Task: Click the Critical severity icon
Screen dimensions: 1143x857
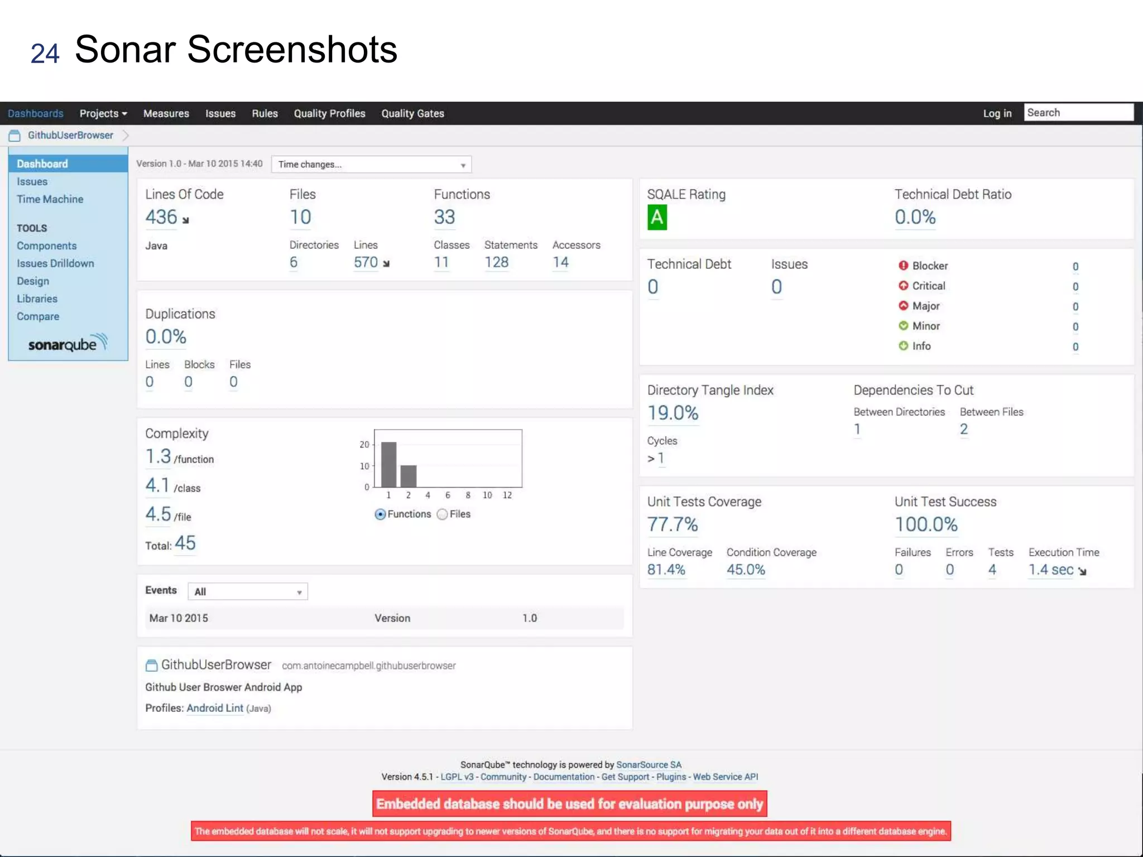Action: tap(903, 286)
